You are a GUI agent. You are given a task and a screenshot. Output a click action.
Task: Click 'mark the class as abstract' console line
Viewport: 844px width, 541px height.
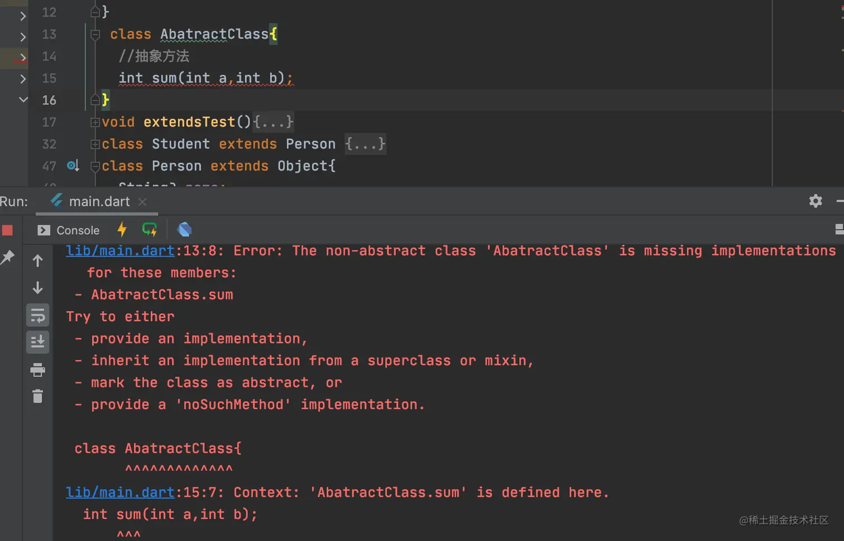click(208, 383)
